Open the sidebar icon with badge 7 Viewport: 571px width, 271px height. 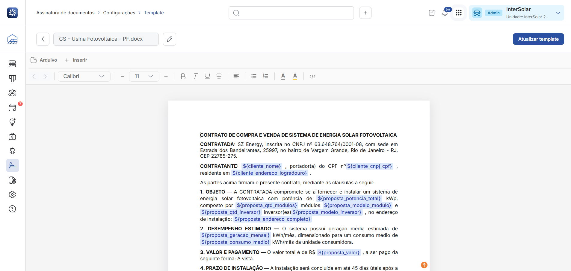click(13, 108)
